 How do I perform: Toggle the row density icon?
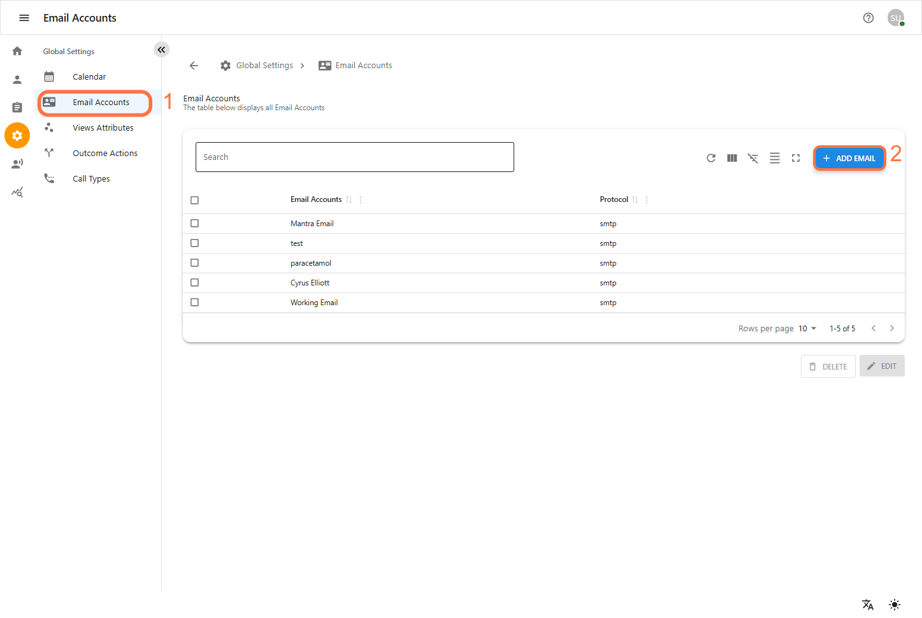pos(775,158)
